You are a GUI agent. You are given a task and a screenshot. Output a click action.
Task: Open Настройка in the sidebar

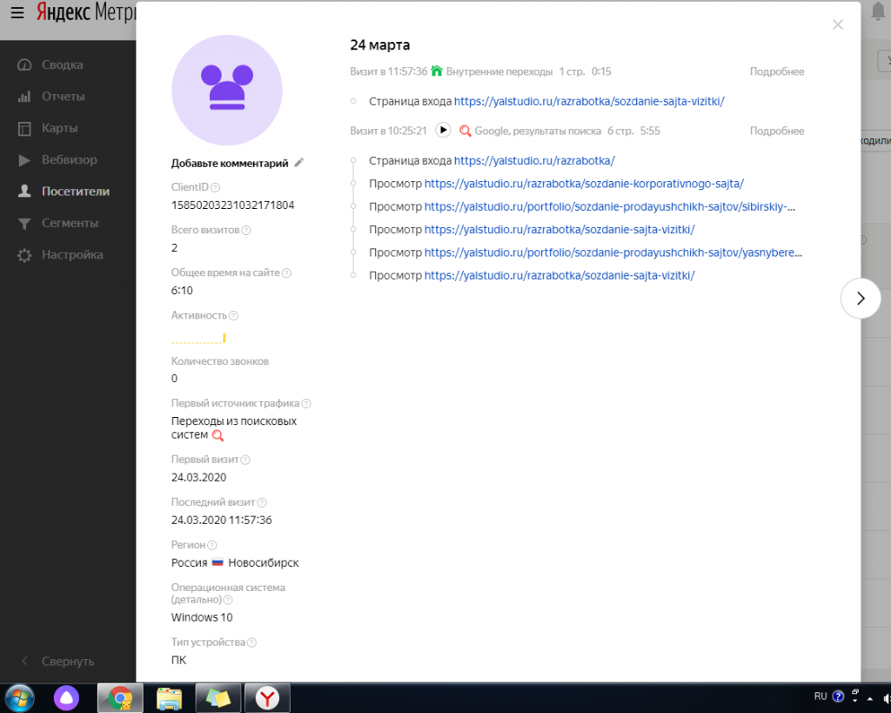tap(72, 255)
